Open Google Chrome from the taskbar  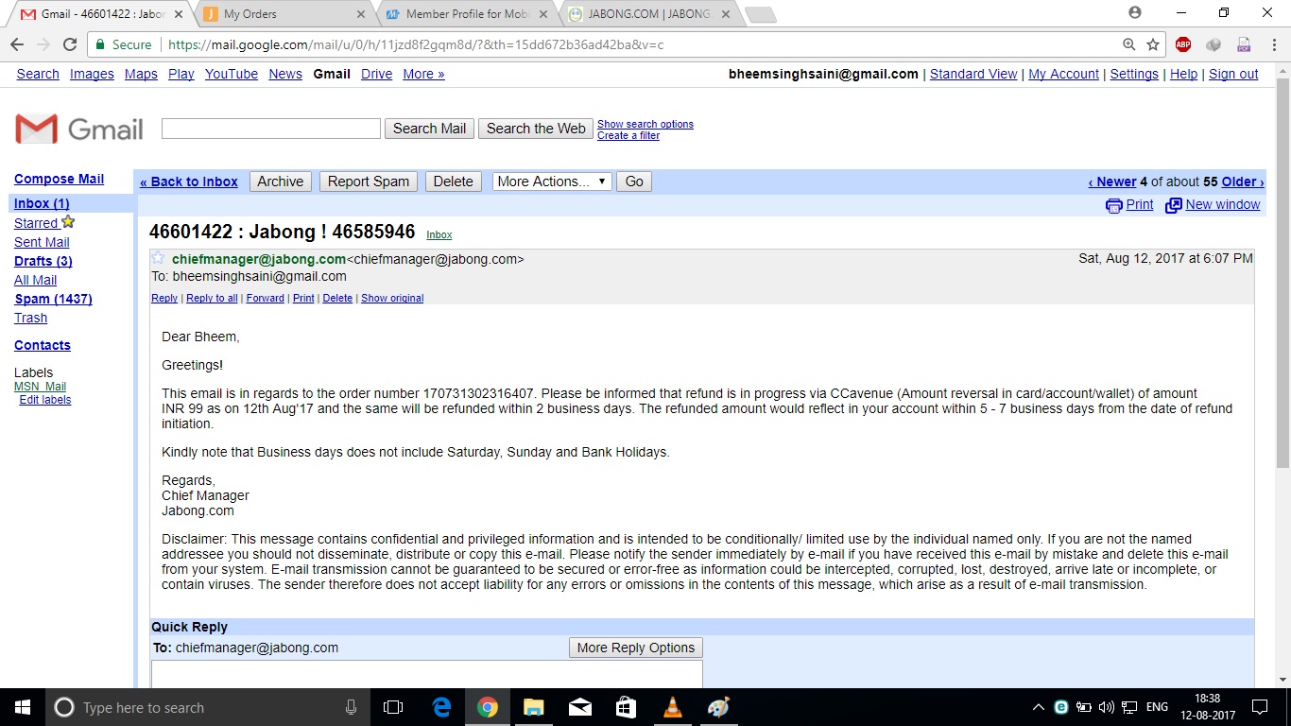(x=488, y=707)
